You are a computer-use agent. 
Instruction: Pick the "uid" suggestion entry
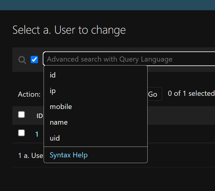[x=55, y=138]
